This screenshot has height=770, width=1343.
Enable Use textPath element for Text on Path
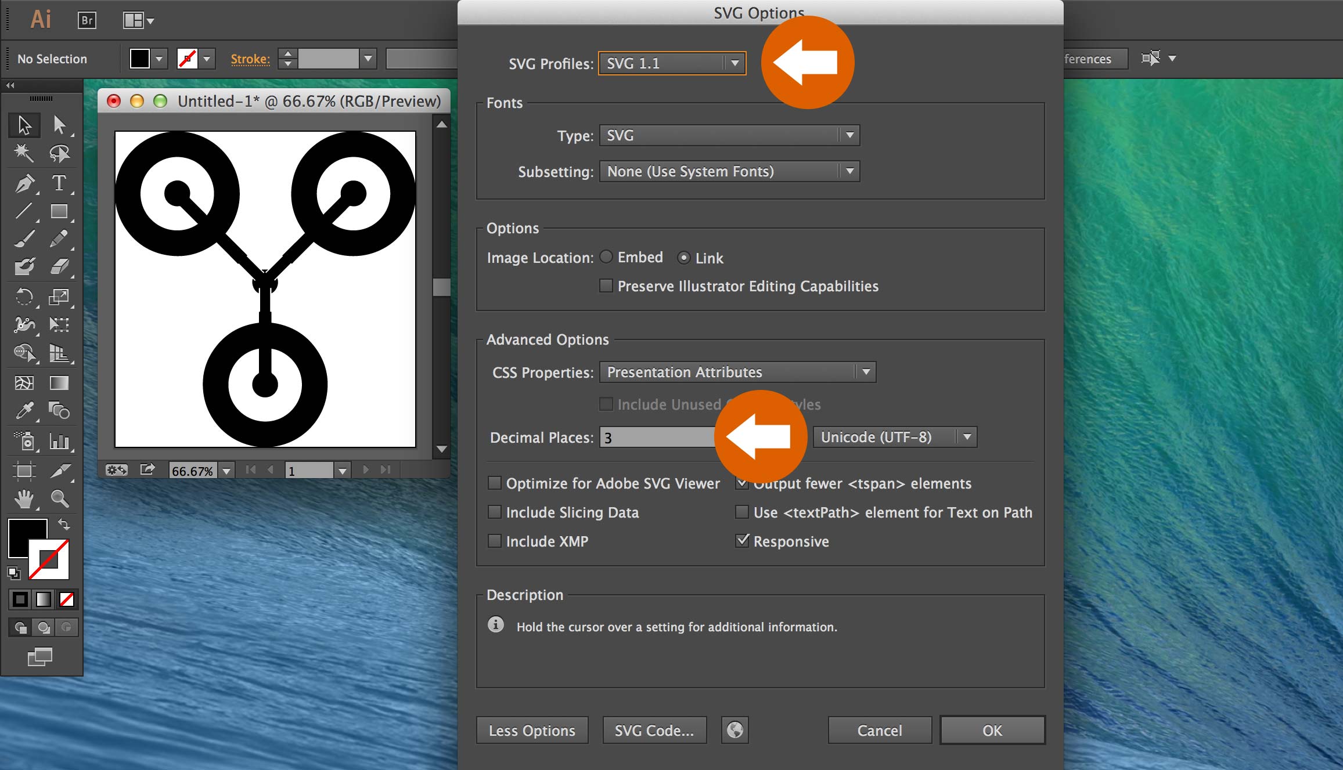pos(742,512)
